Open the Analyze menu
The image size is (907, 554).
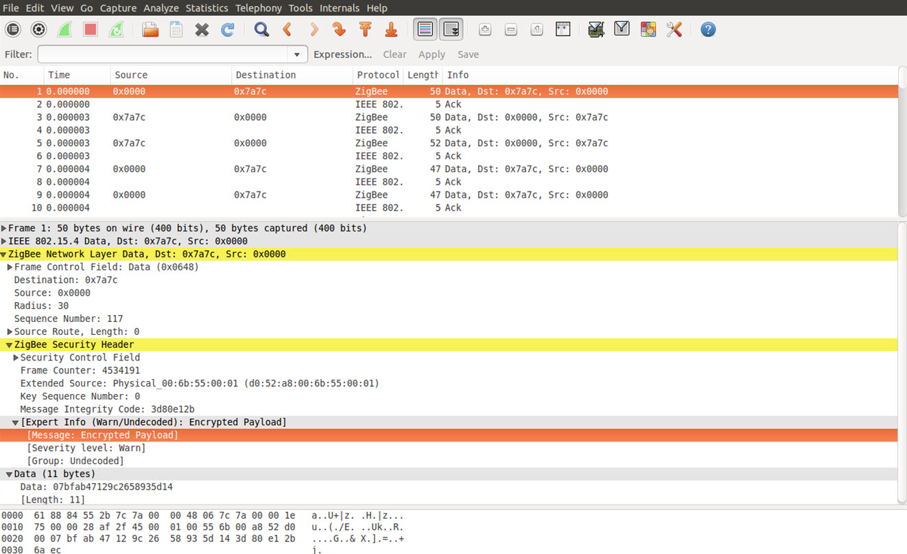click(x=161, y=8)
